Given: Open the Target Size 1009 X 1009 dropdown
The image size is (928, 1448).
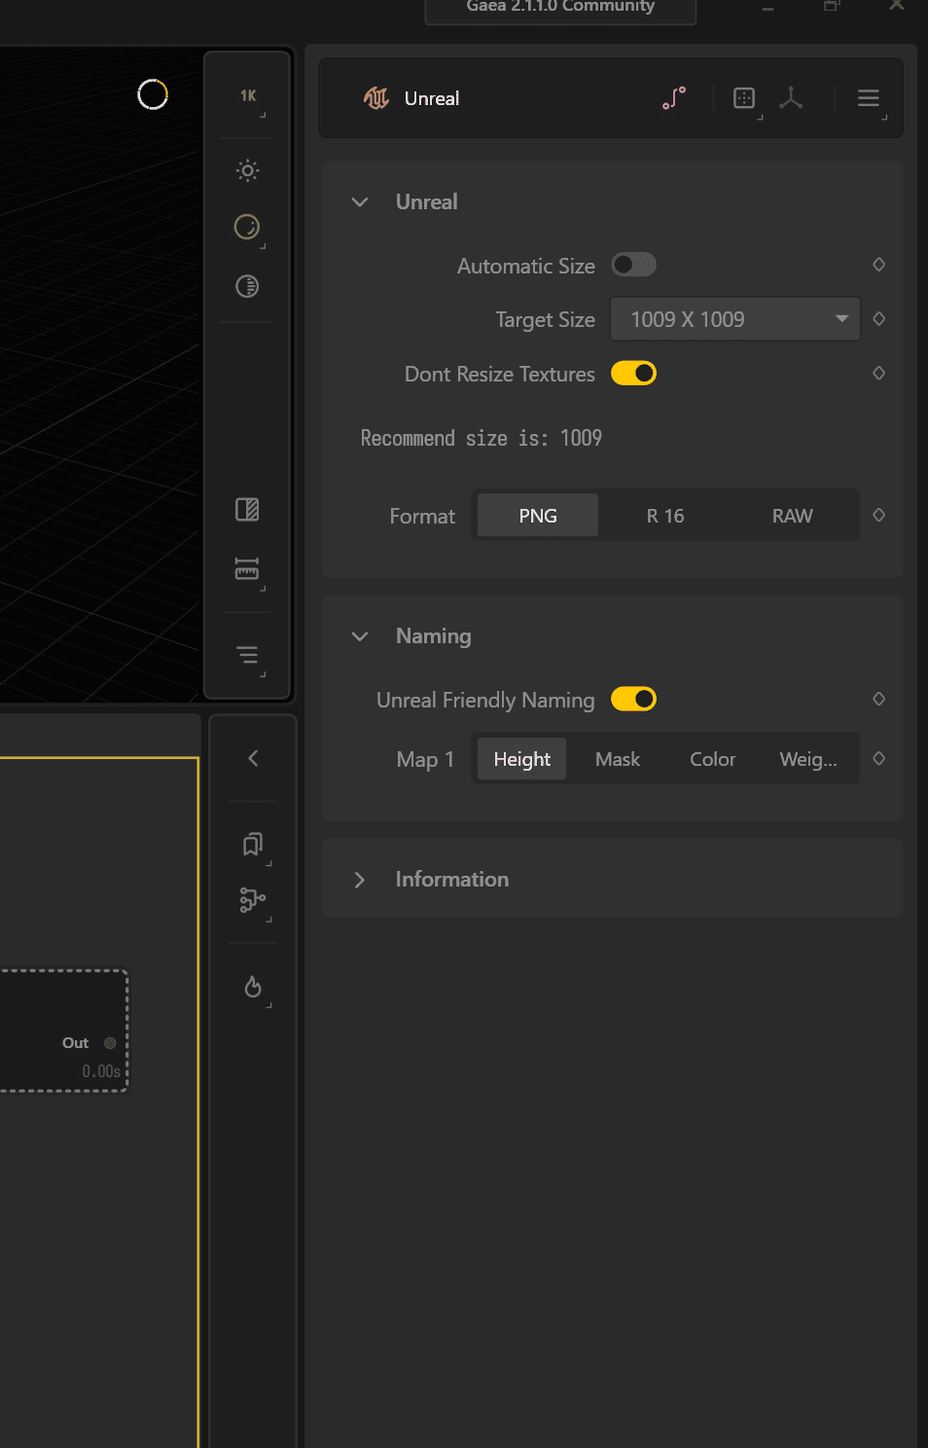Looking at the screenshot, I should 735,319.
